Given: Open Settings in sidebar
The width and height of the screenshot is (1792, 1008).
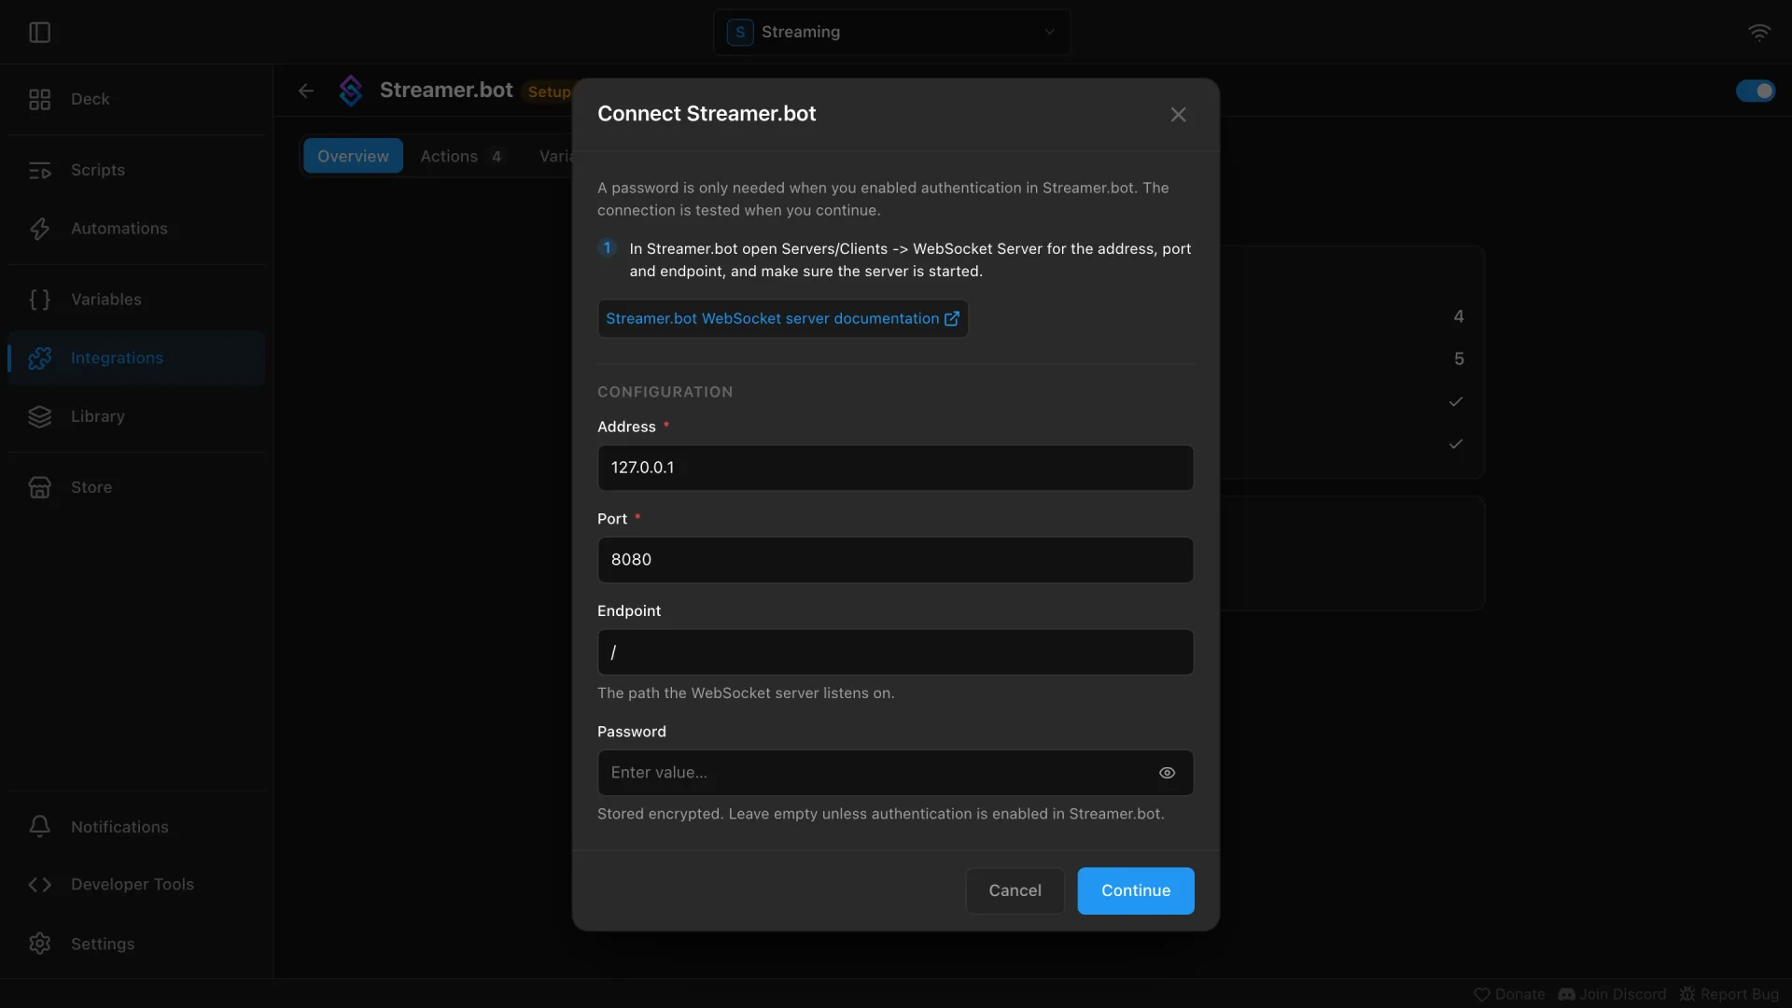Looking at the screenshot, I should coord(136,944).
